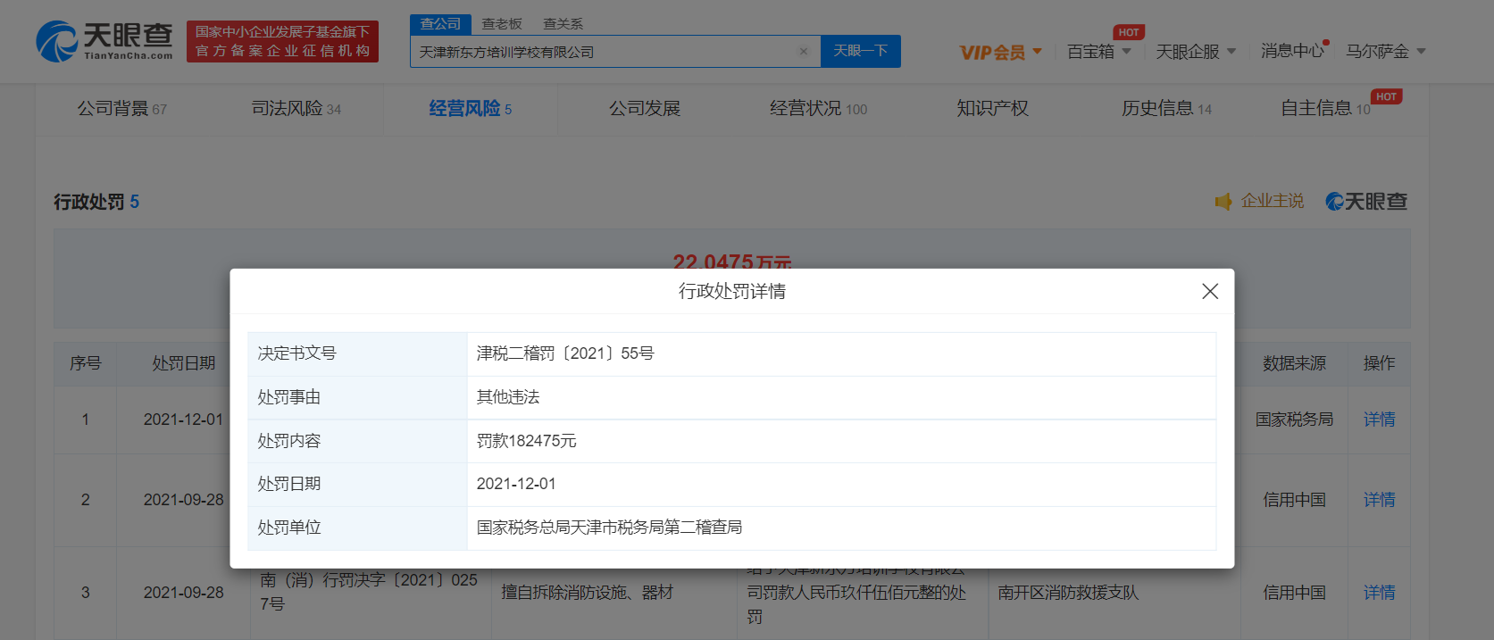
Task: Close the 行政处罚详情 dialog
Action: (x=1210, y=291)
